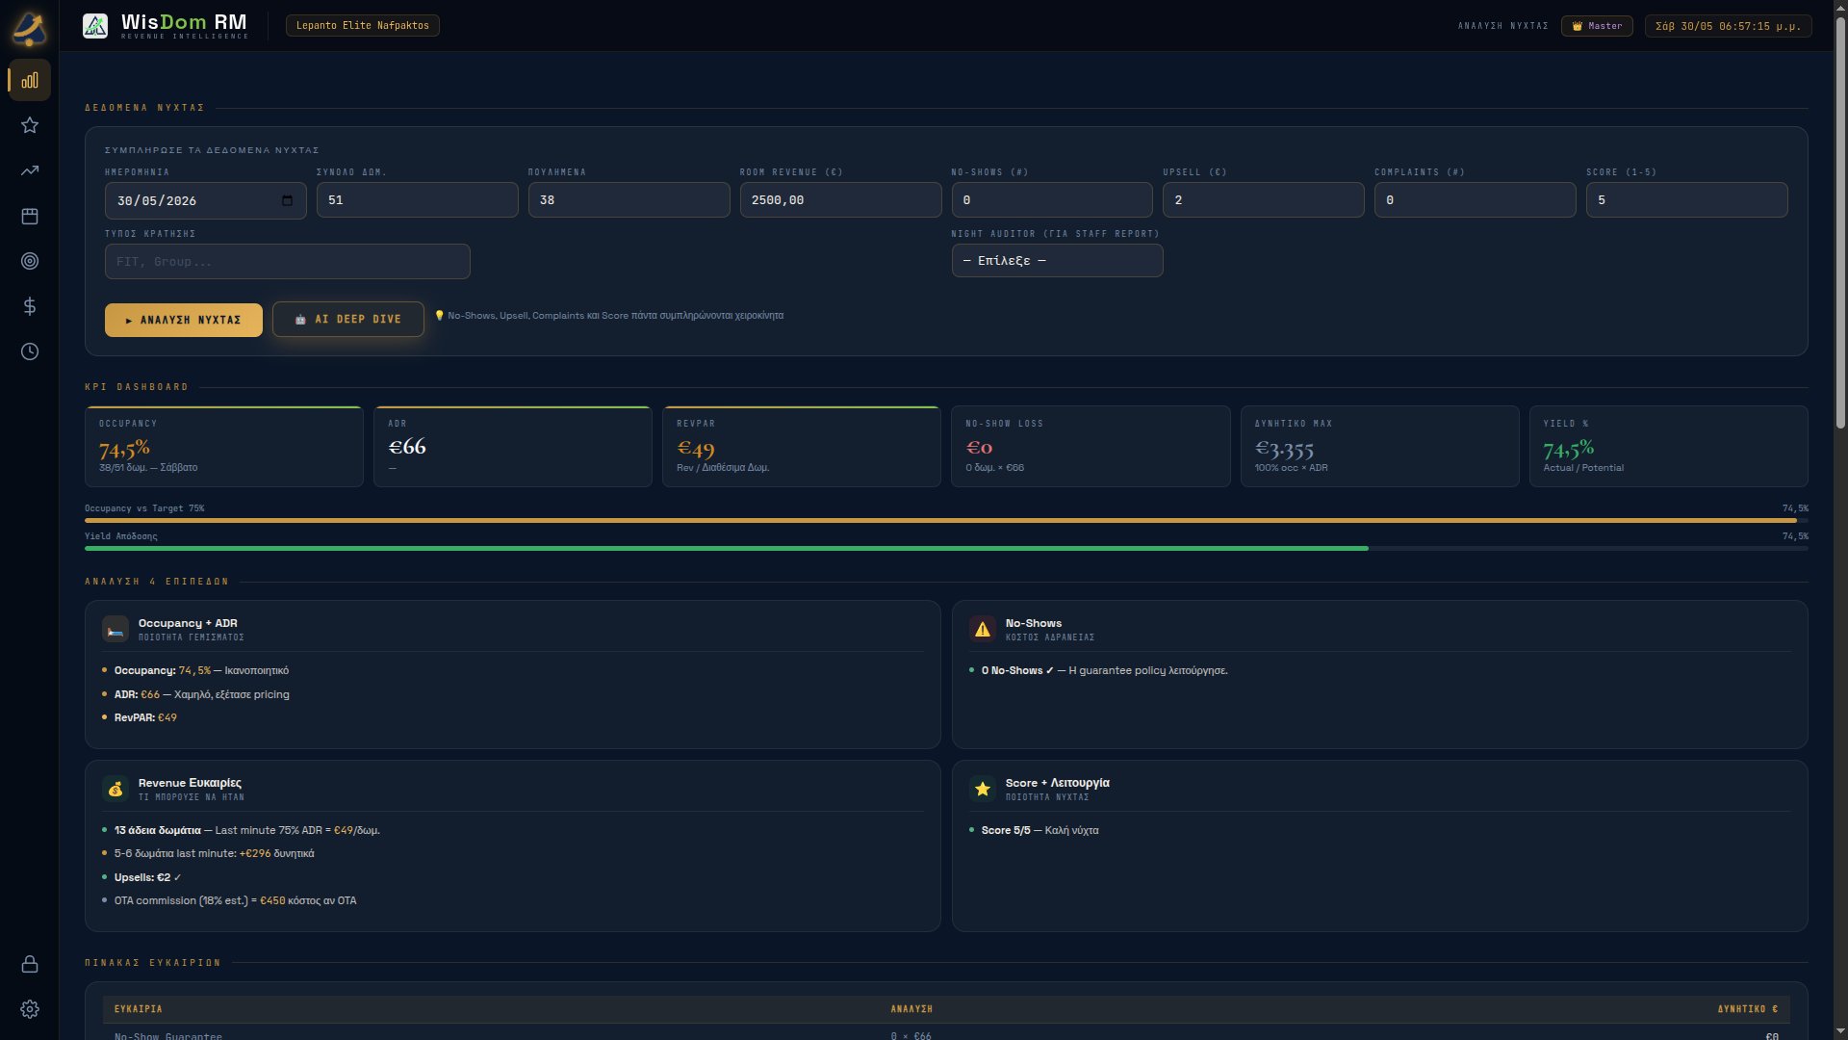Open the target goals sidebar icon
1848x1040 pixels.
click(x=30, y=261)
